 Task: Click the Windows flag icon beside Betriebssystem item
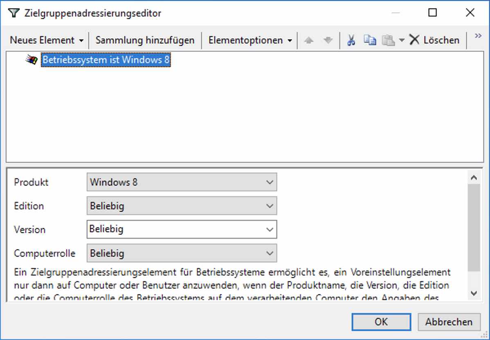pyautogui.click(x=31, y=60)
